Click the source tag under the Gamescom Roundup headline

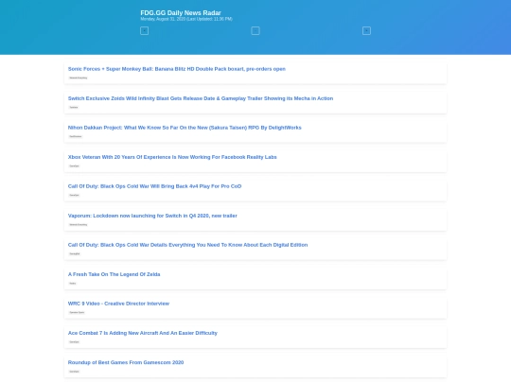[x=74, y=372]
